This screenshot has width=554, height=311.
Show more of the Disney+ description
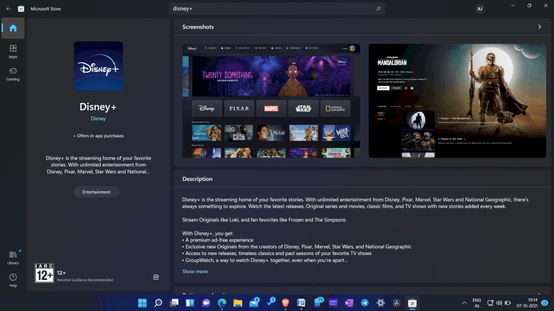click(x=195, y=271)
